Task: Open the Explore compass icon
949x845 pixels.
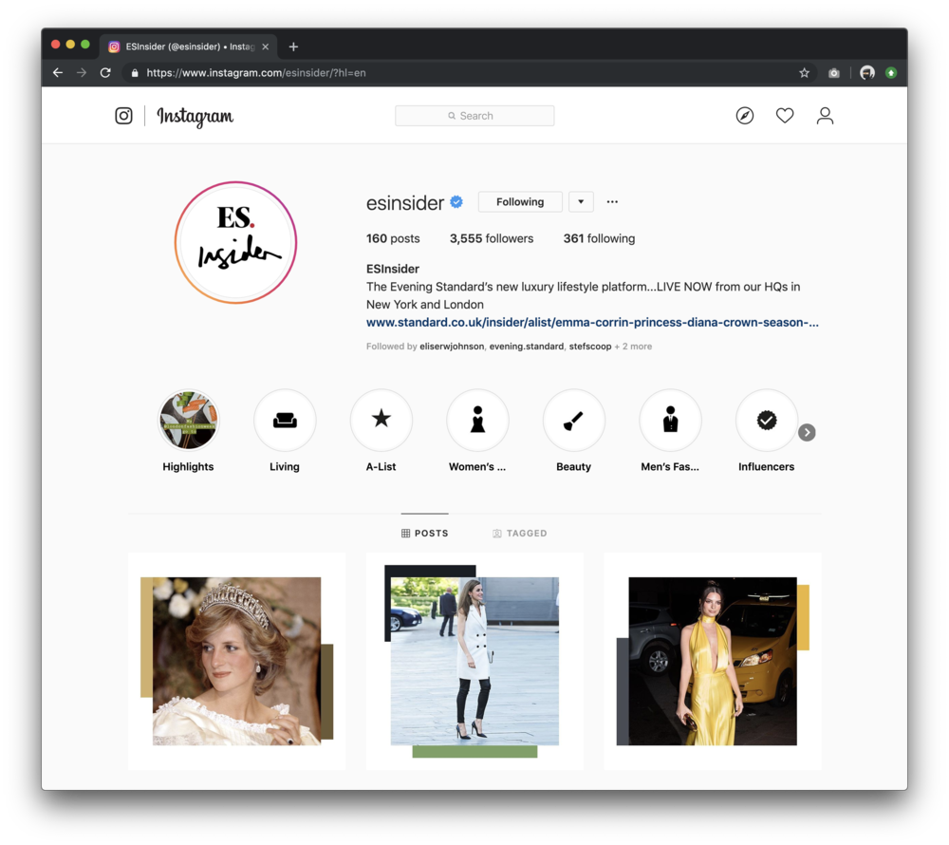Action: (x=744, y=116)
